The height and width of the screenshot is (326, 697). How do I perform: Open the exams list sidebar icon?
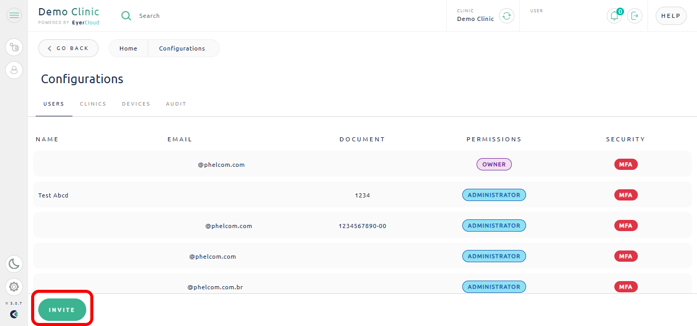pyautogui.click(x=14, y=47)
